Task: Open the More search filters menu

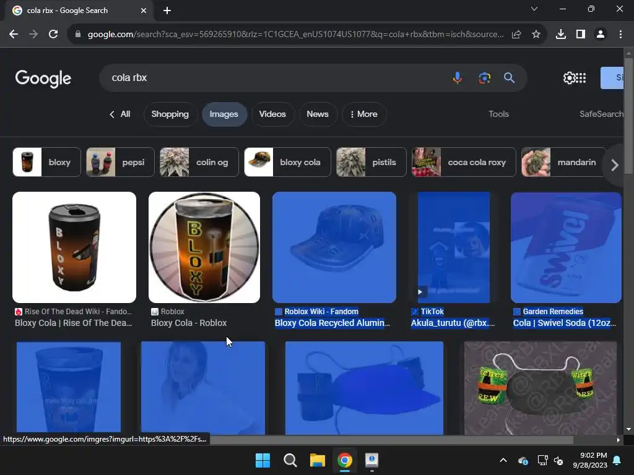Action: click(364, 114)
